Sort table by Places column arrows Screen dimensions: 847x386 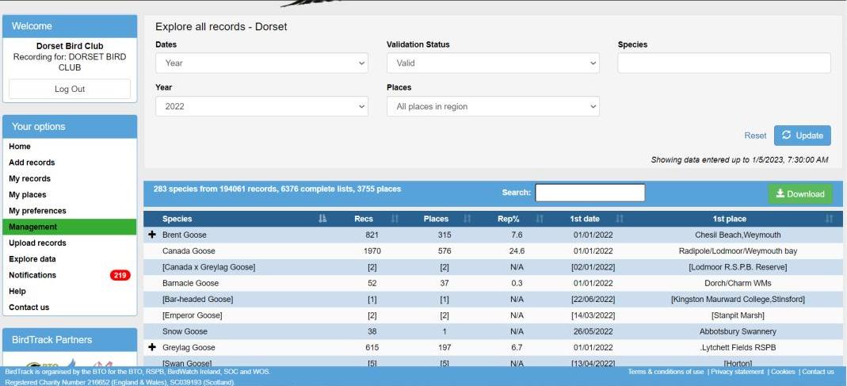[x=467, y=219]
